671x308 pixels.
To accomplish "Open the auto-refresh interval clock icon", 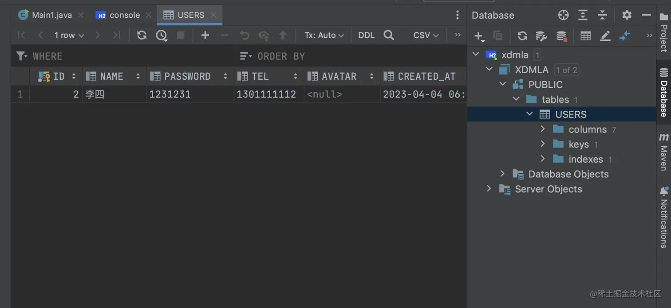I will (x=162, y=35).
